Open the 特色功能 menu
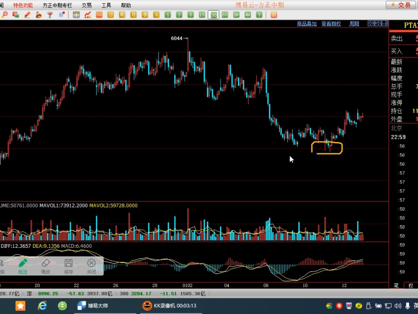Viewport: 418px width, 314px height. (x=23, y=5)
